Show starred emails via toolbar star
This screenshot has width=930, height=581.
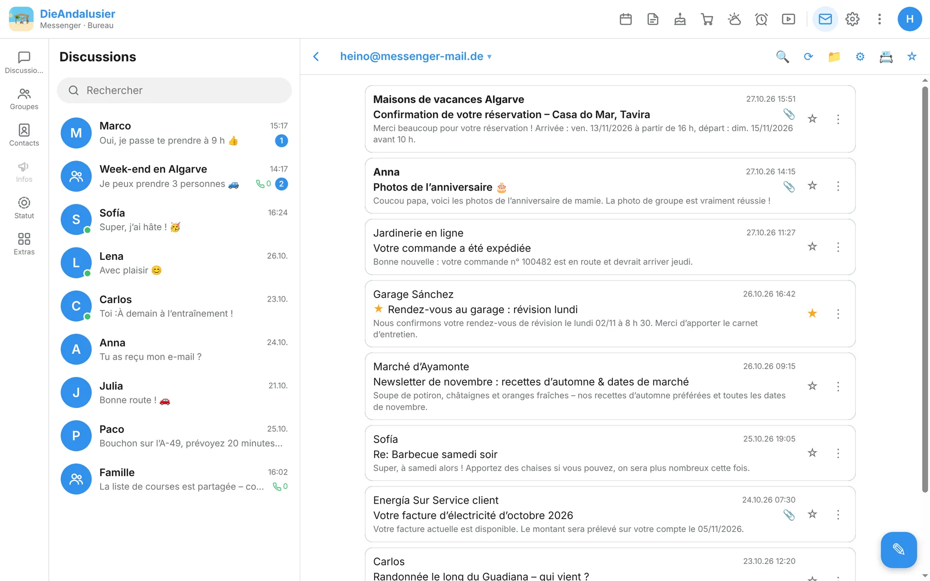tap(912, 57)
